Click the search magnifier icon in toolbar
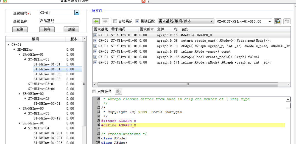Viewport: 296px width, 144px height. [278, 21]
